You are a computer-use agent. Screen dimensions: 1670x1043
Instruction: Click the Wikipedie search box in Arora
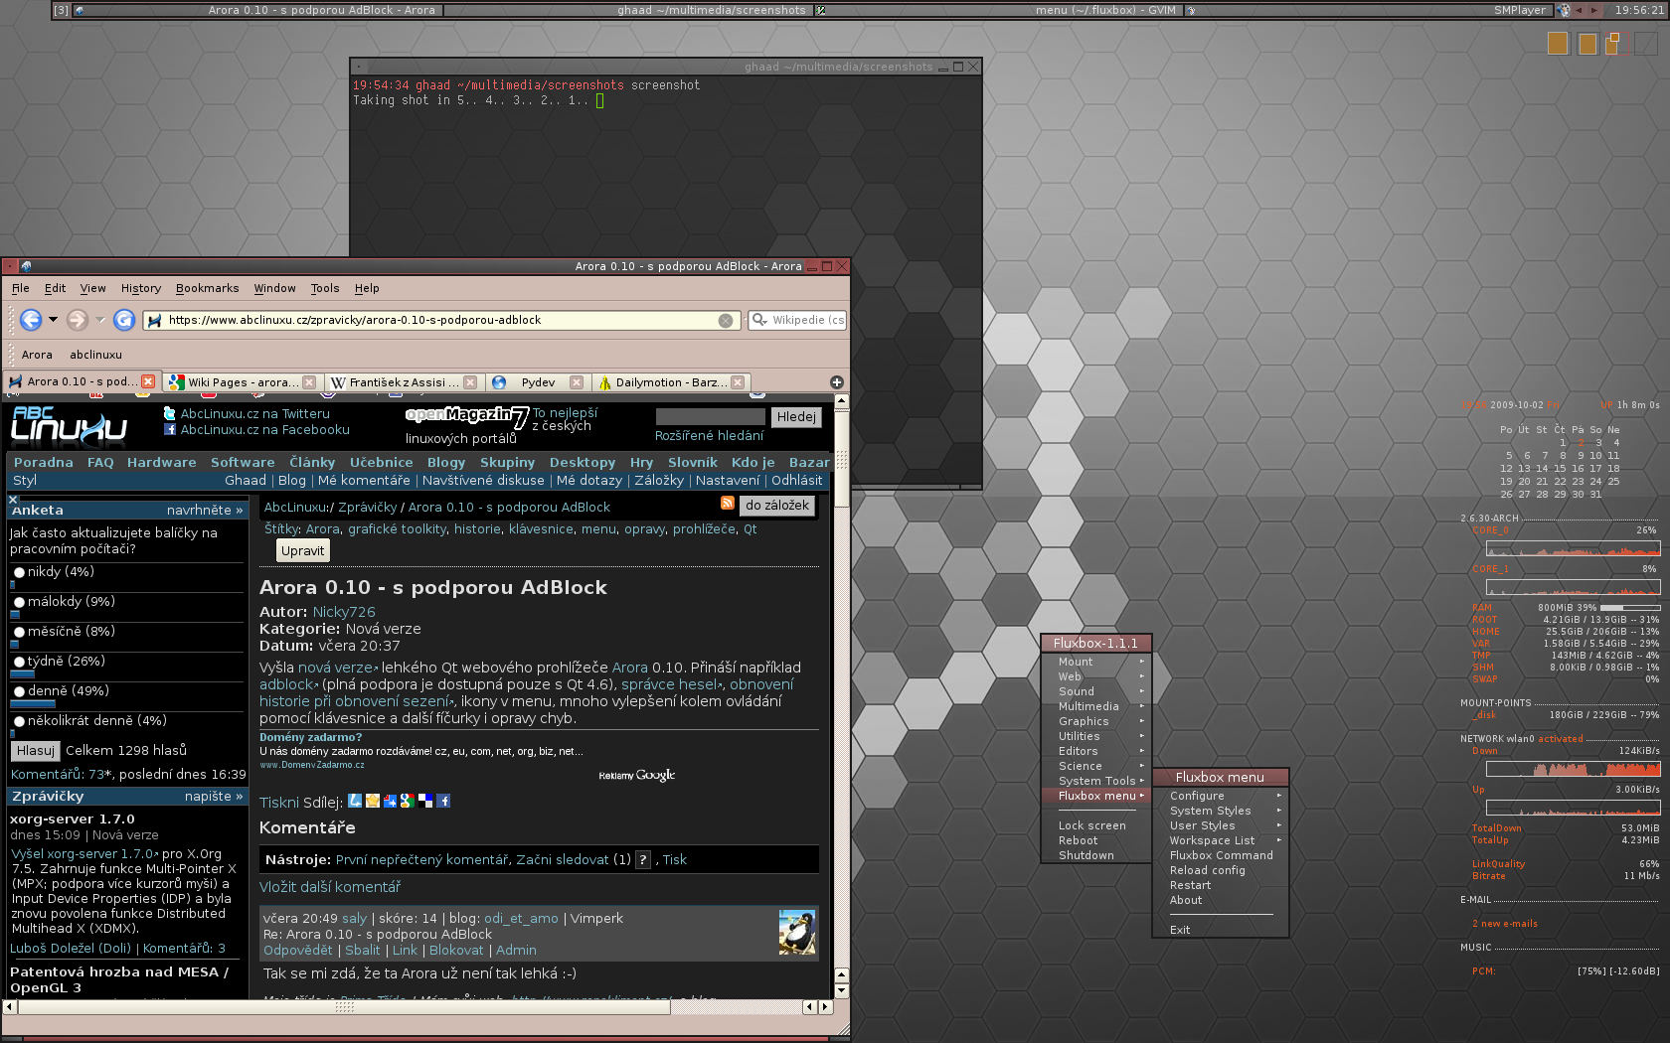pos(797,320)
